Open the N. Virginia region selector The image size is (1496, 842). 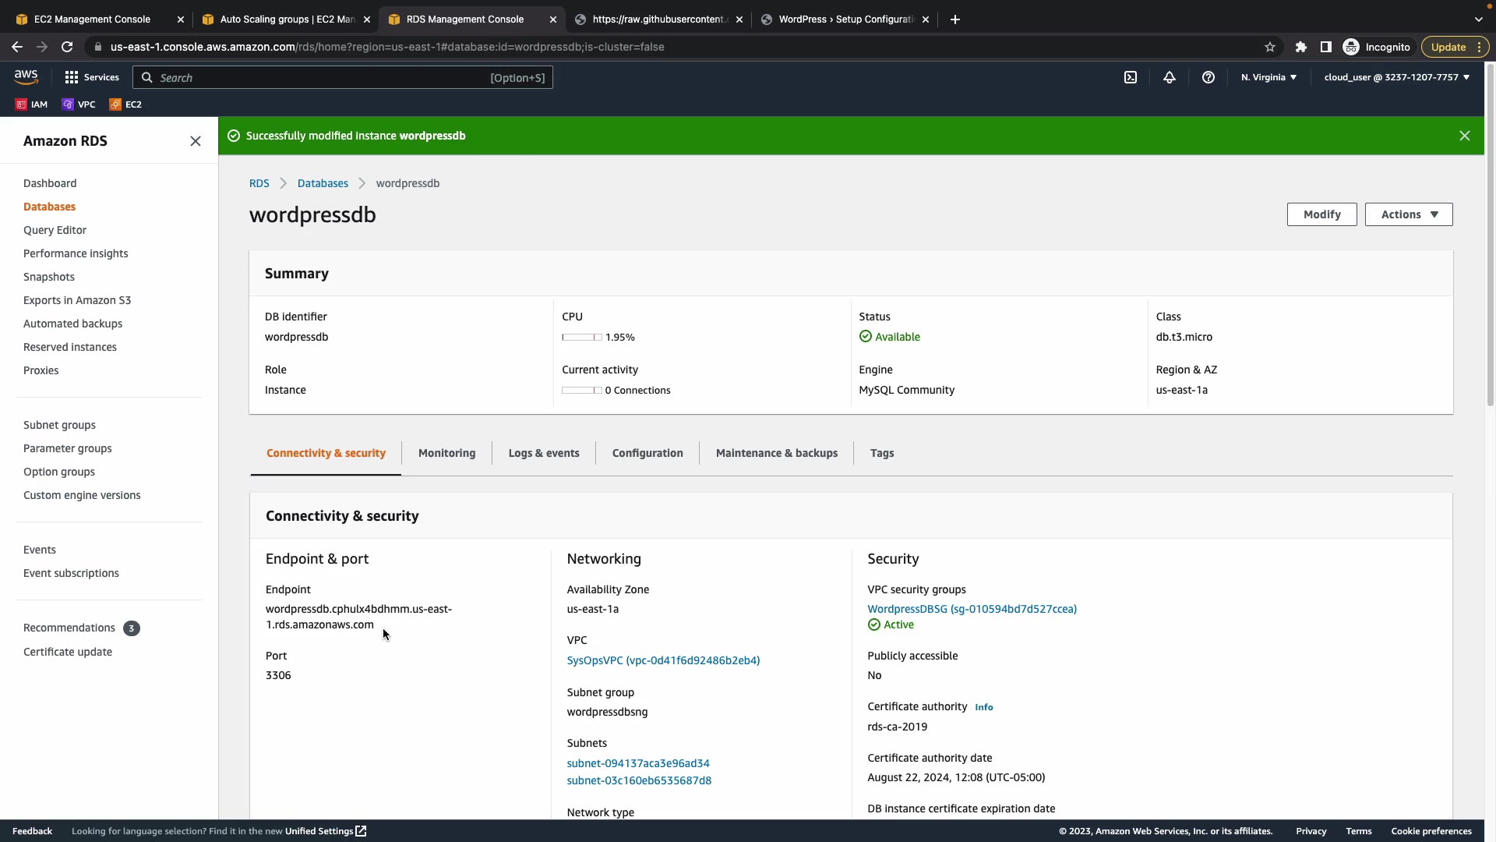pyautogui.click(x=1268, y=77)
